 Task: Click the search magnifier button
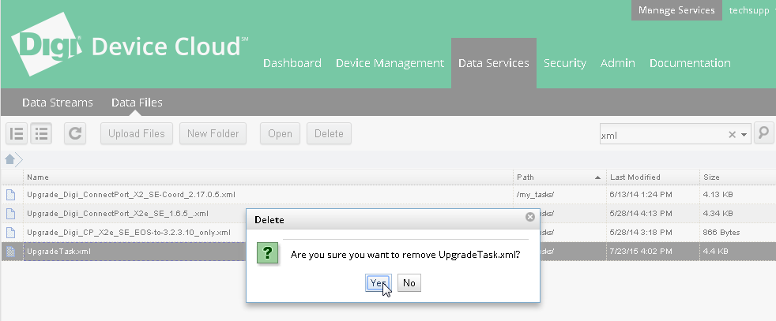[x=763, y=133]
